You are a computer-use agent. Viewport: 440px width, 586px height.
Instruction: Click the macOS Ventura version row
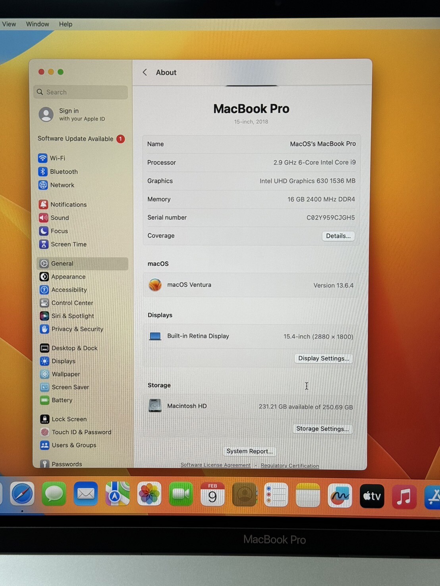tap(251, 285)
